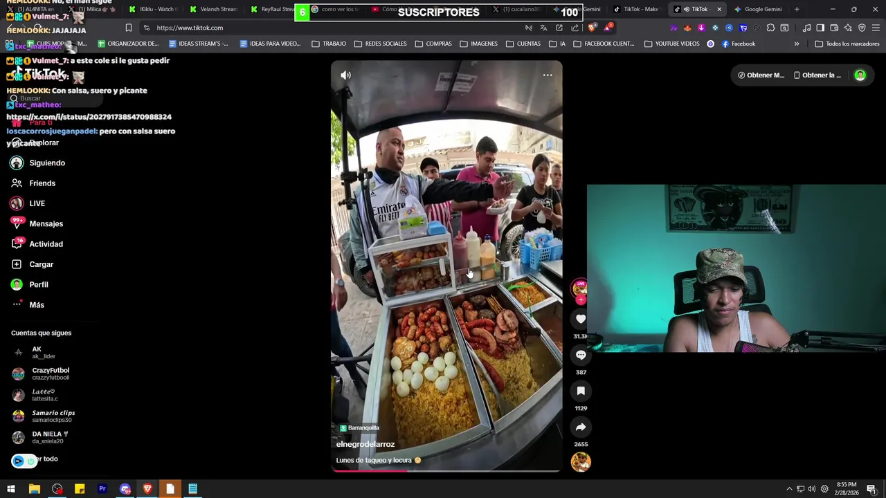Viewport: 886px width, 498px height.
Task: Click the Obtener M... button
Action: 761,75
